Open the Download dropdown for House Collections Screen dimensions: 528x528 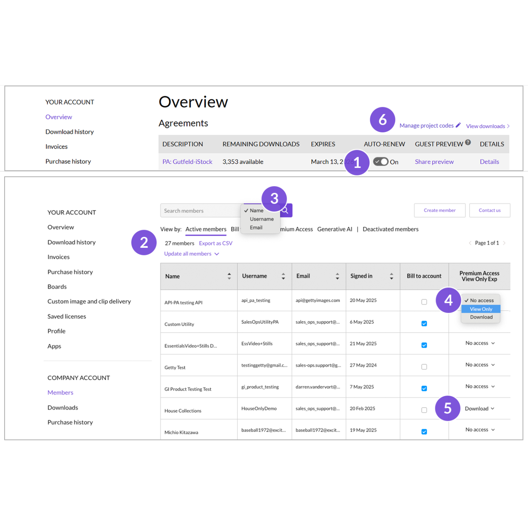point(480,408)
